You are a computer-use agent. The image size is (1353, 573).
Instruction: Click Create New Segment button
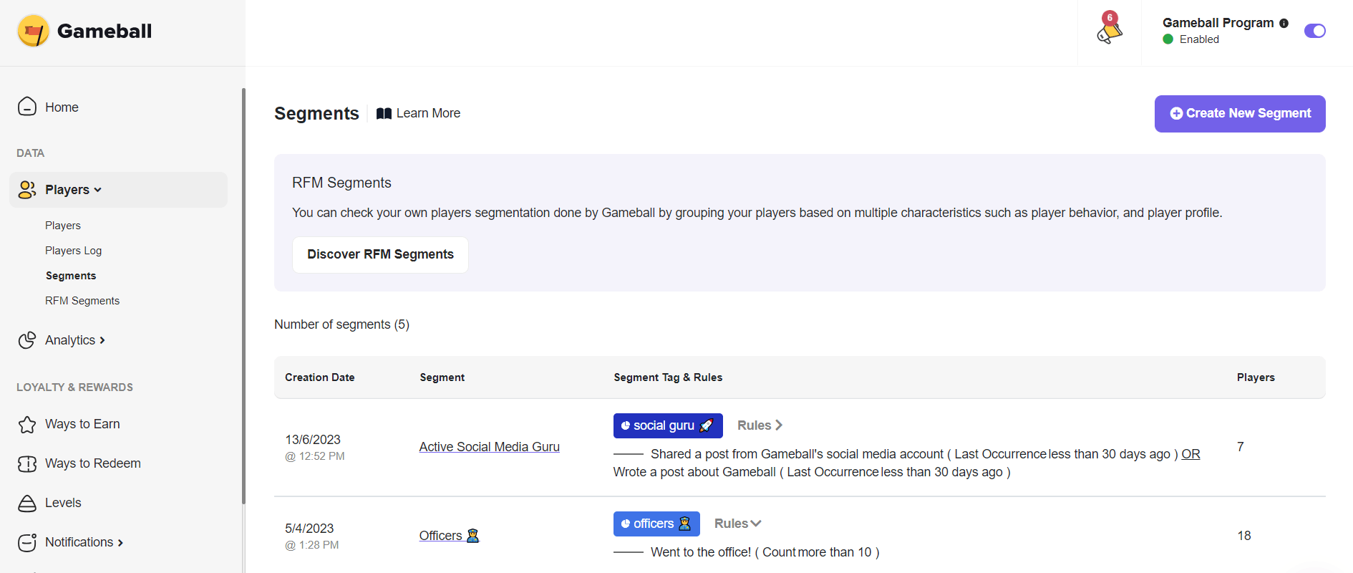[1240, 114]
